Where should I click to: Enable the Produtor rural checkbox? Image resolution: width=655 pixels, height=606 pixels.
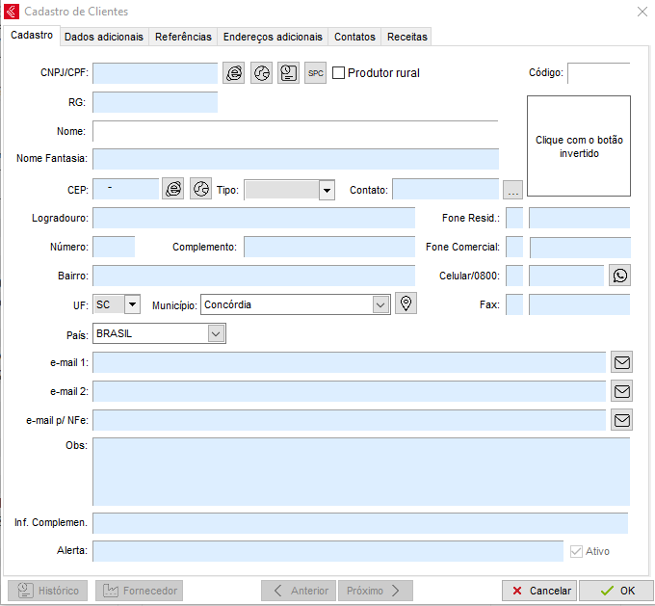click(x=338, y=73)
